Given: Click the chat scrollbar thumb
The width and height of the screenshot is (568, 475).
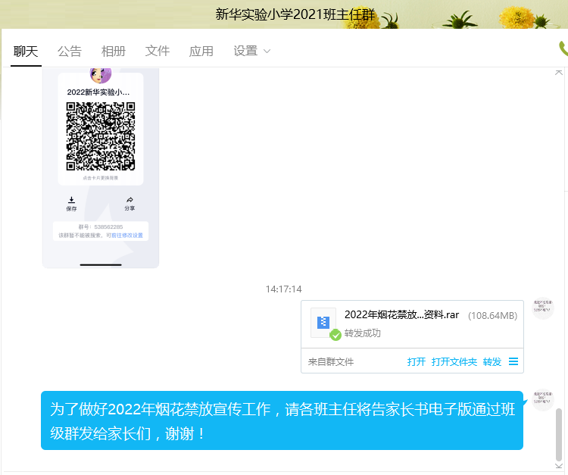Looking at the screenshot, I should [559, 434].
